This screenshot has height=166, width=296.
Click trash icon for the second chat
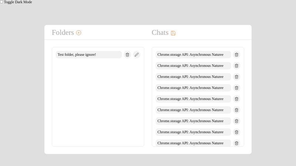pyautogui.click(x=236, y=66)
